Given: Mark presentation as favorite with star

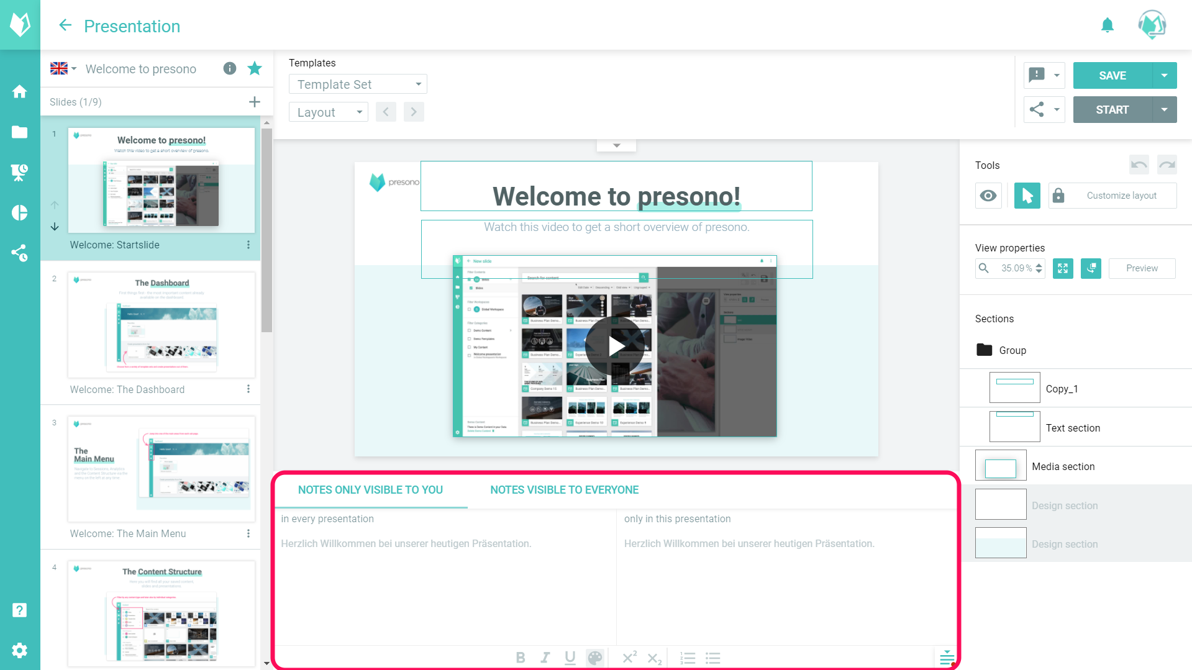Looking at the screenshot, I should (x=255, y=68).
